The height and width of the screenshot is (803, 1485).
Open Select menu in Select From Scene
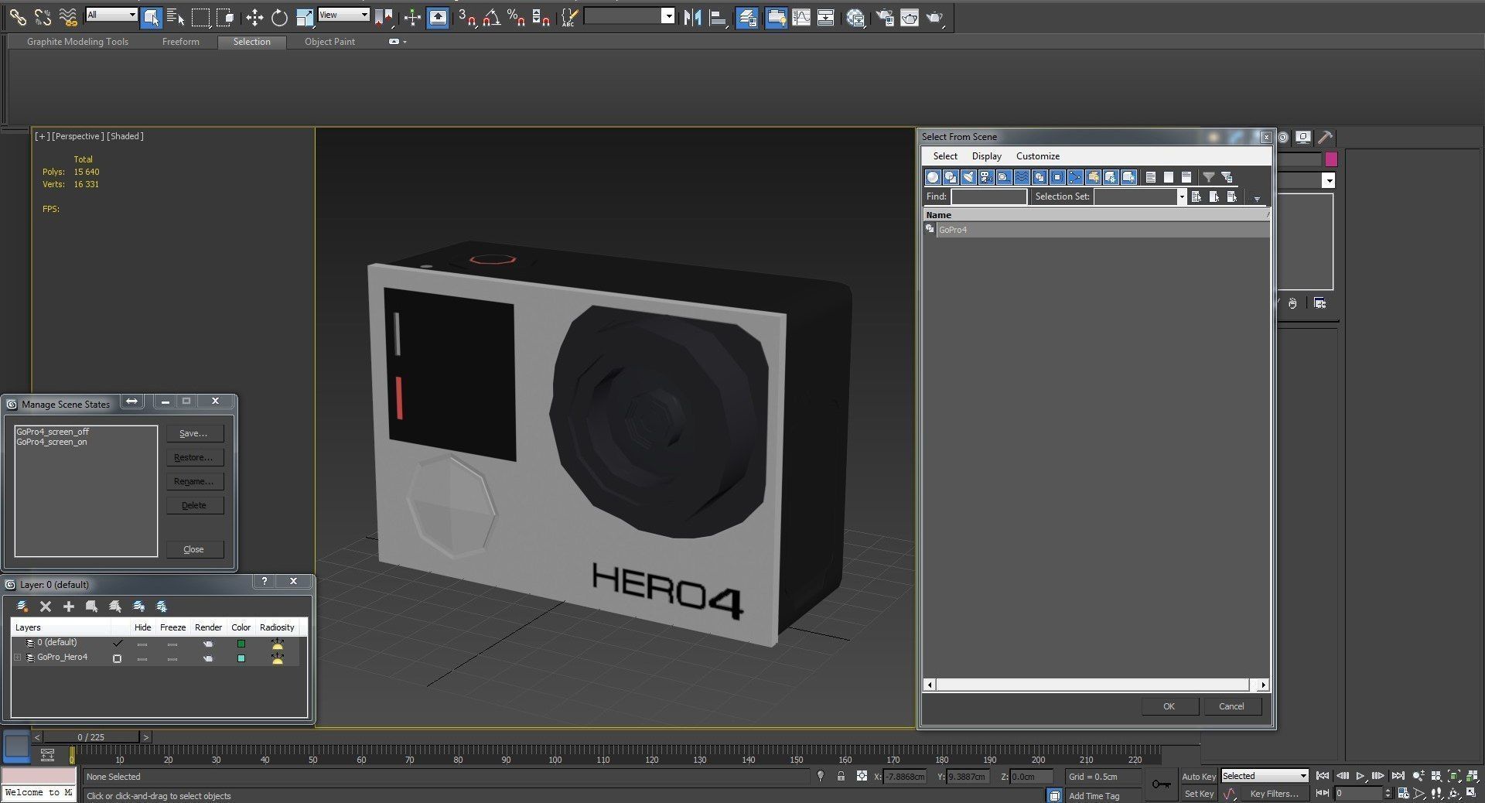point(945,156)
